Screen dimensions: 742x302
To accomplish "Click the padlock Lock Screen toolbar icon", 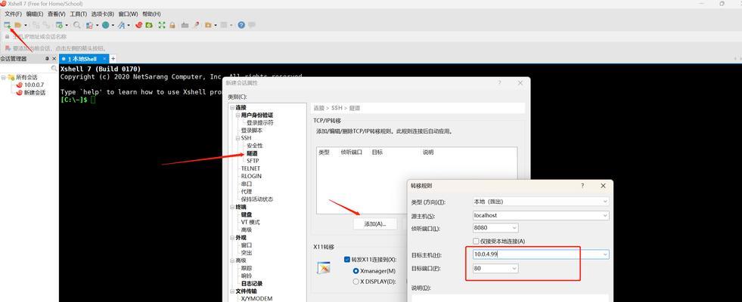I will (x=172, y=25).
